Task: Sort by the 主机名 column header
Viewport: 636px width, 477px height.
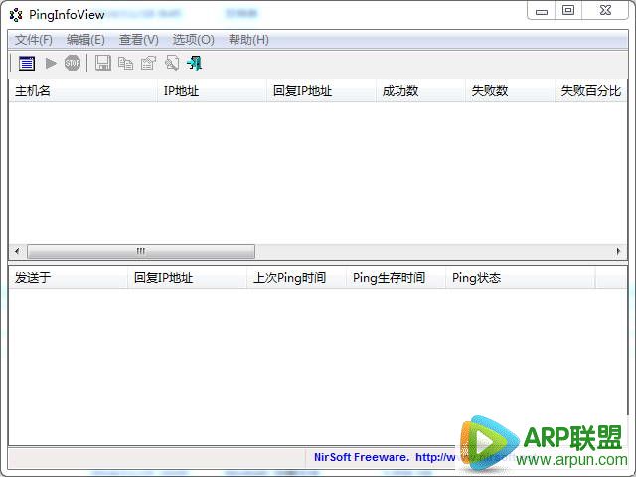Action: pyautogui.click(x=83, y=90)
